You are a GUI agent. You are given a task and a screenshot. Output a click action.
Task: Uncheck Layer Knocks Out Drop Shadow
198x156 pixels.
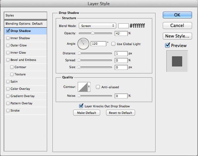(x=81, y=106)
